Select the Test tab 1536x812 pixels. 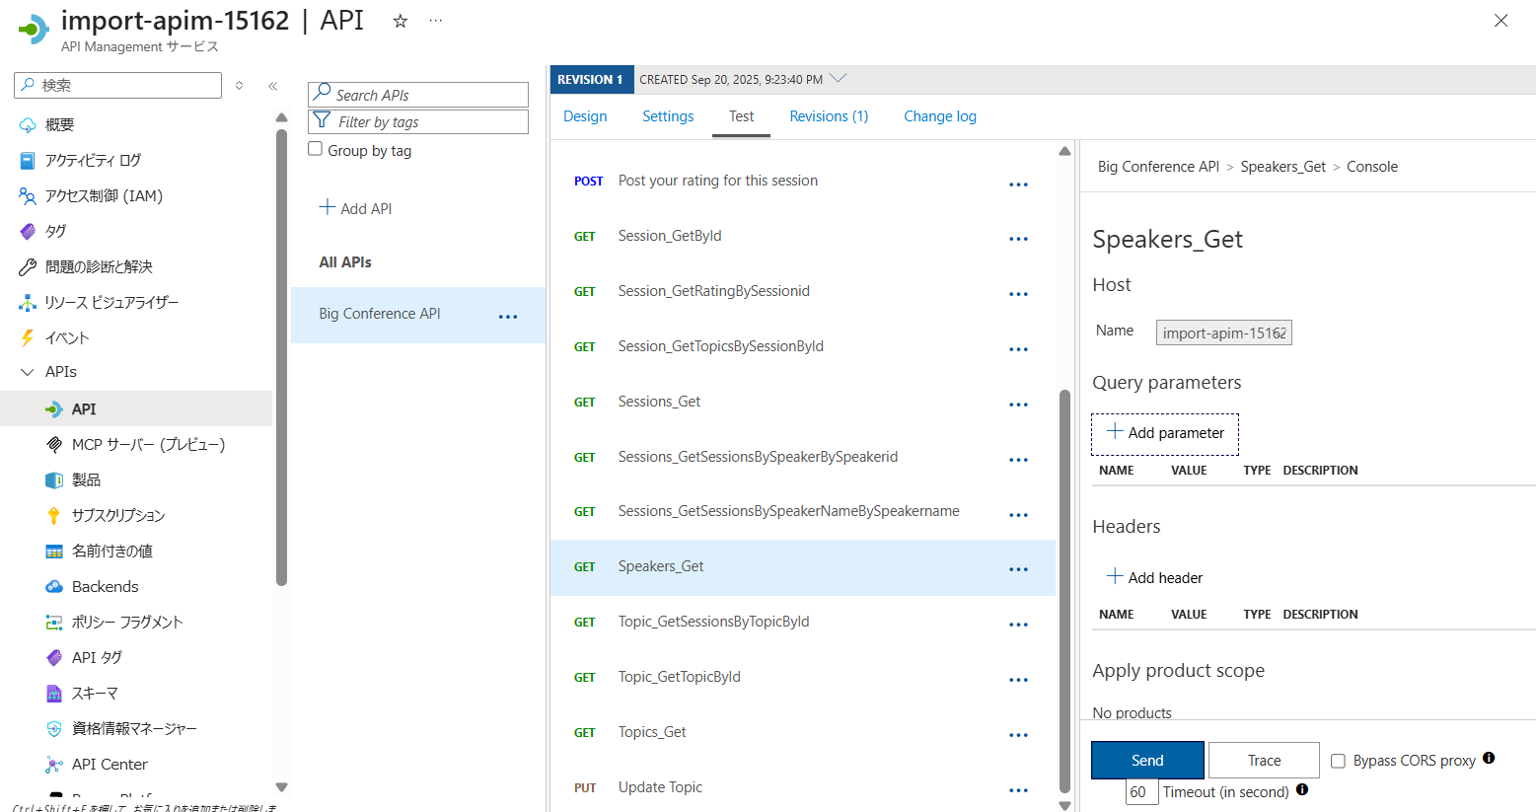coord(741,116)
